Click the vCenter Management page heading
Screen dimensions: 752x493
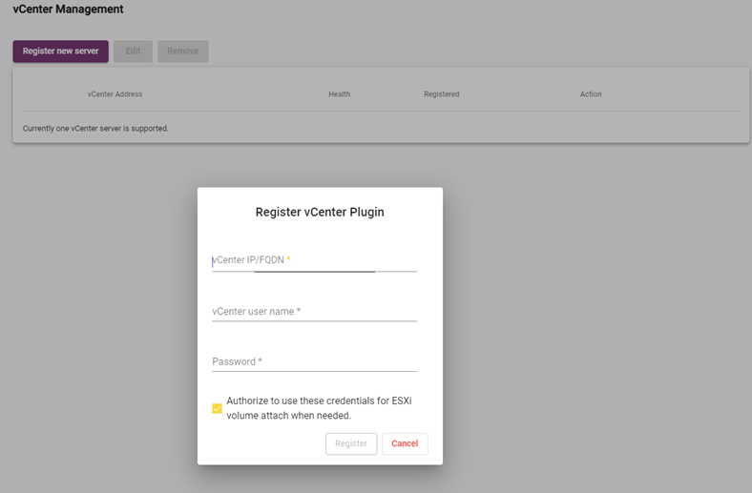[68, 10]
